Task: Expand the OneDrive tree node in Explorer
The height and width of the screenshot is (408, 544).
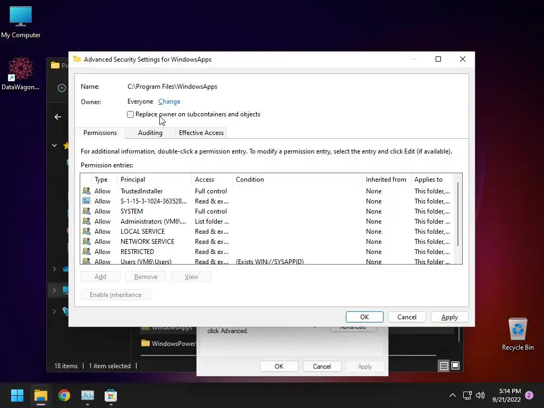Action: [x=55, y=269]
